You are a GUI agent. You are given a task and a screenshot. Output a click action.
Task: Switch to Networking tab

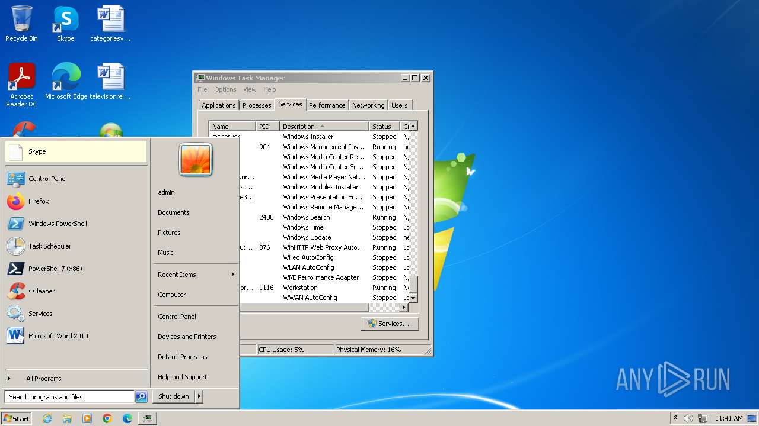(368, 105)
